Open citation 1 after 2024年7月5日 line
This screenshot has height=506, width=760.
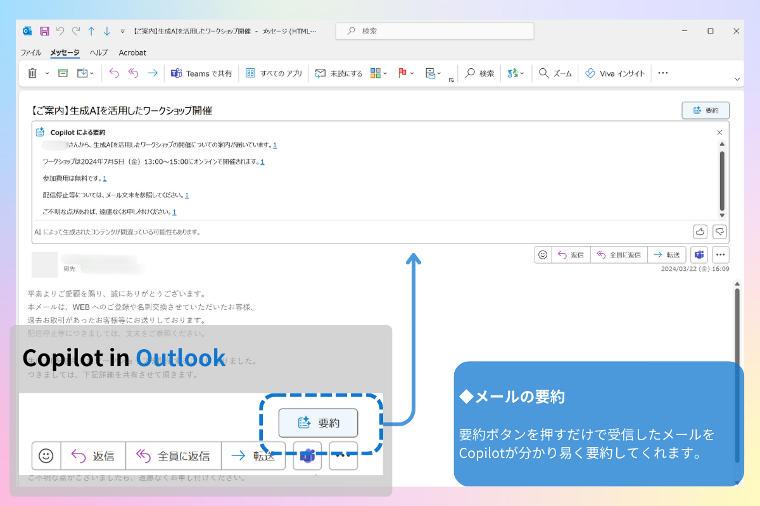[262, 162]
